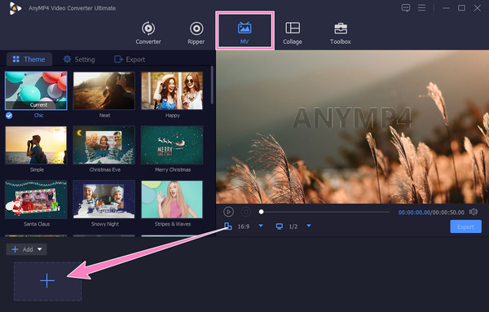The width and height of the screenshot is (489, 312).
Task: Open the Converter module
Action: click(x=148, y=33)
